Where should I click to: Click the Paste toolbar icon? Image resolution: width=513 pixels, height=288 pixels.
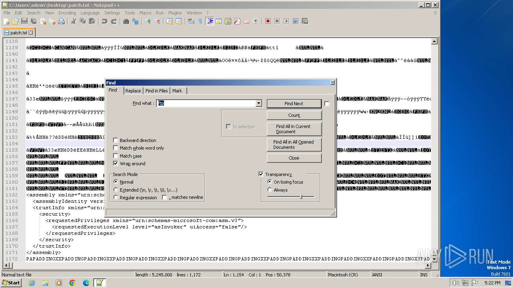coord(92,21)
